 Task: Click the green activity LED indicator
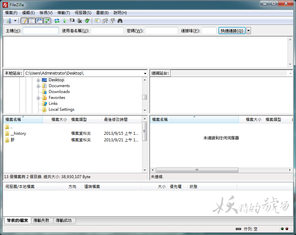(282, 229)
